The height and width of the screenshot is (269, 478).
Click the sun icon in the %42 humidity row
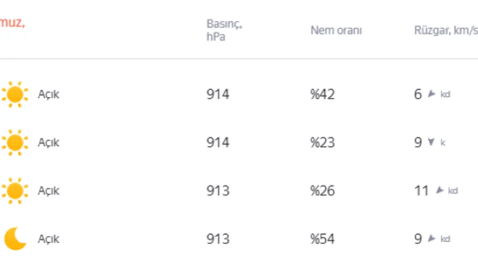pos(15,95)
